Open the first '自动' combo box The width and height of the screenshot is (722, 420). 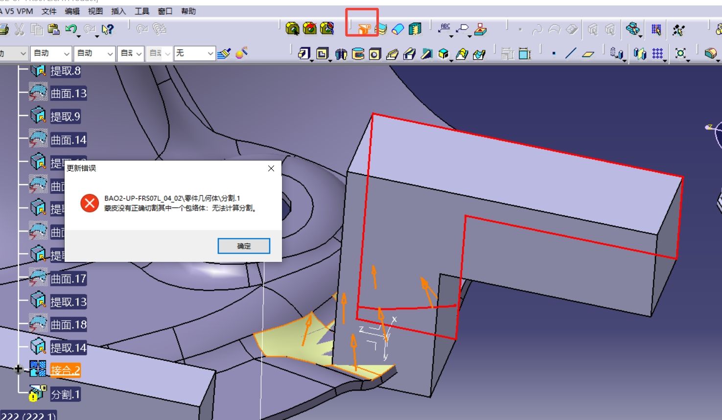tap(51, 53)
